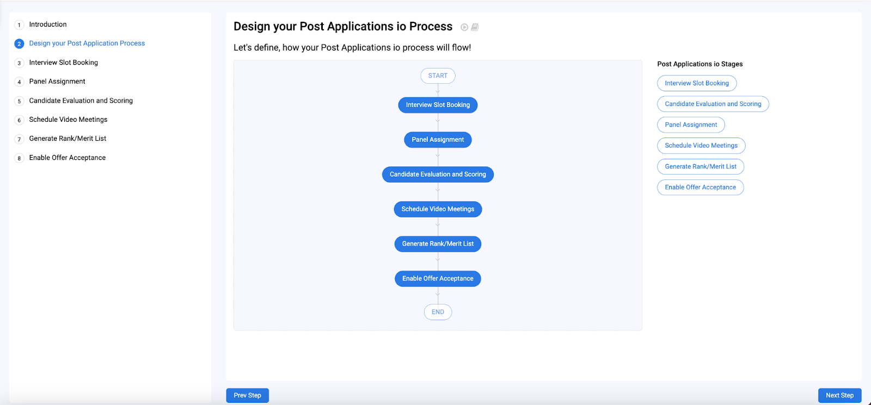Click Interview Slot Booking flowchart node
This screenshot has height=405, width=871.
tap(438, 105)
